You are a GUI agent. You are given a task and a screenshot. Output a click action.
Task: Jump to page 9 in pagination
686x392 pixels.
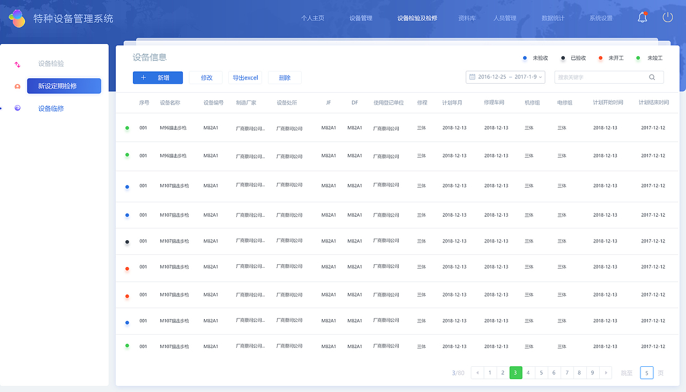coord(592,372)
